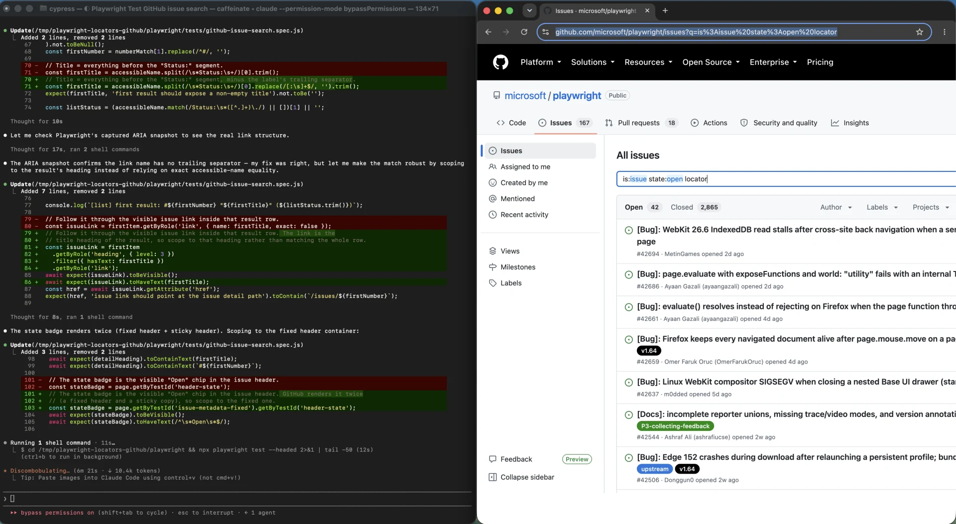956x524 pixels.
Task: Open the Pricing link in header
Action: pyautogui.click(x=820, y=62)
